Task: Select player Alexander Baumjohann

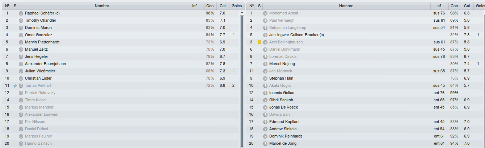Action: [45, 64]
